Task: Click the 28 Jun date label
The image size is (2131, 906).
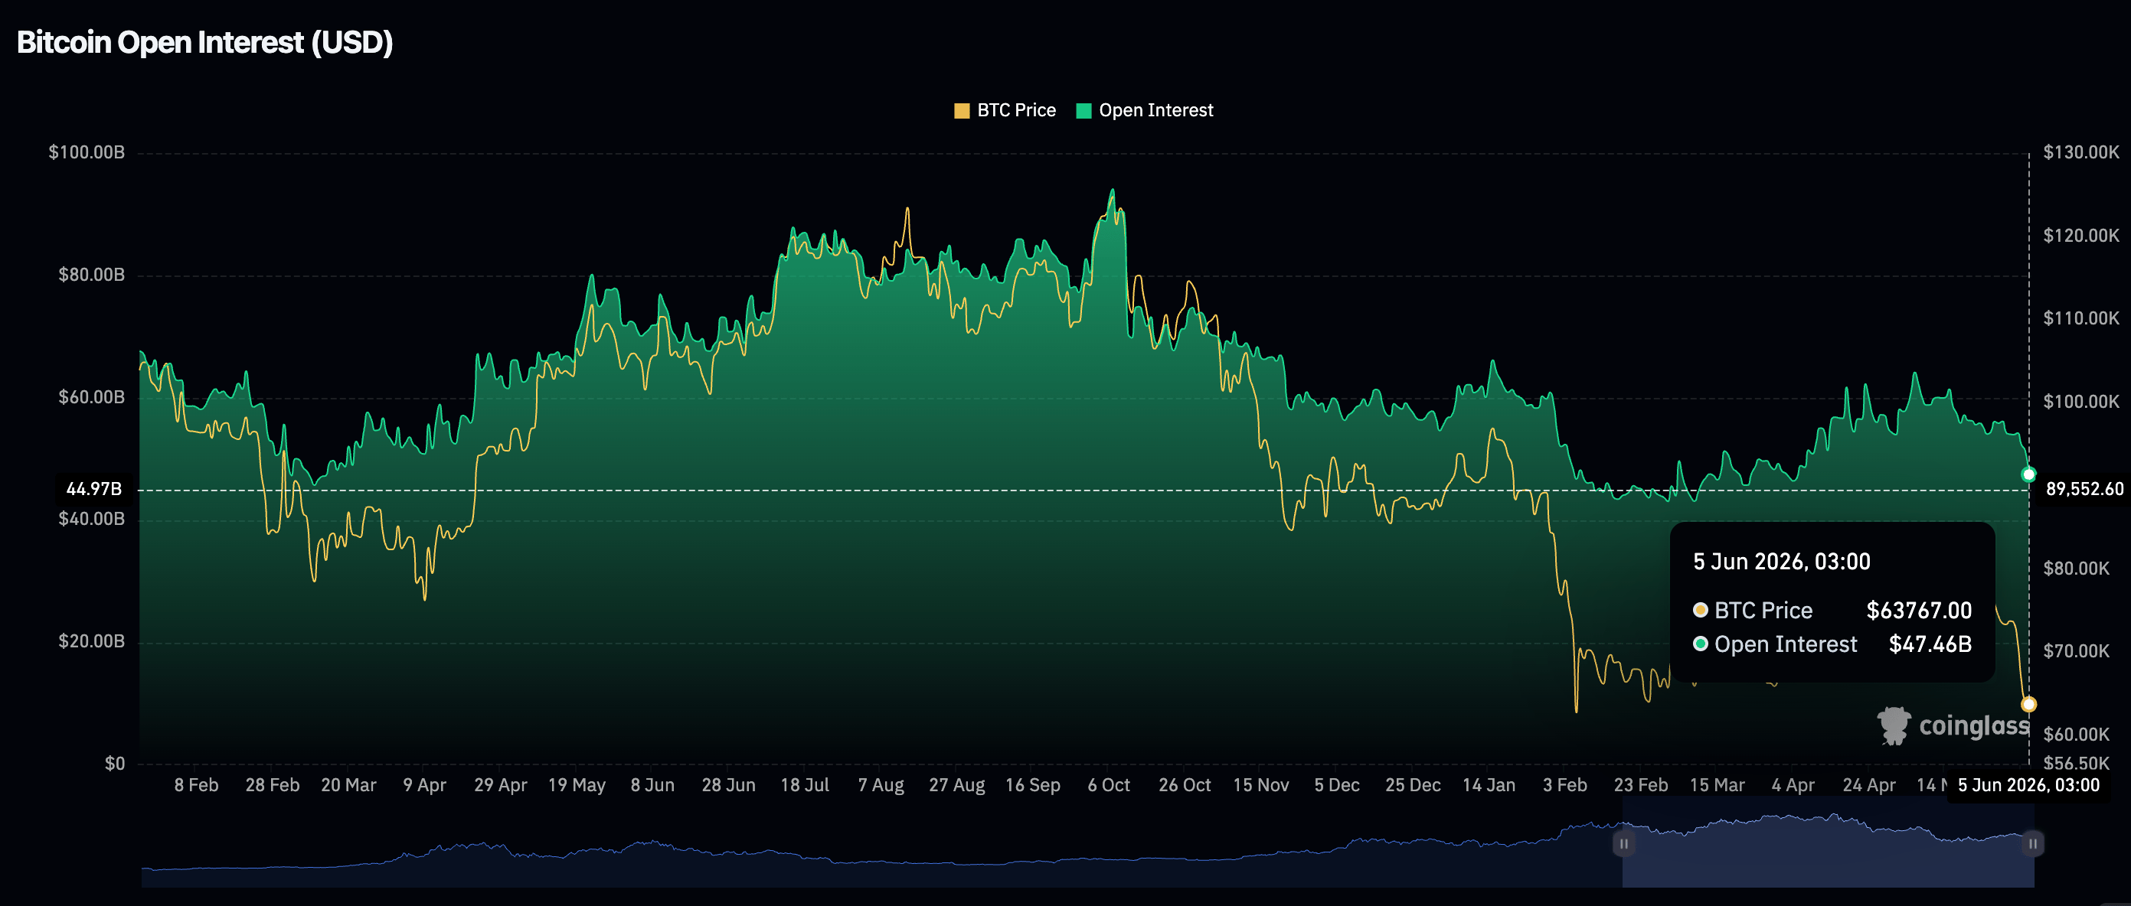Action: [729, 785]
